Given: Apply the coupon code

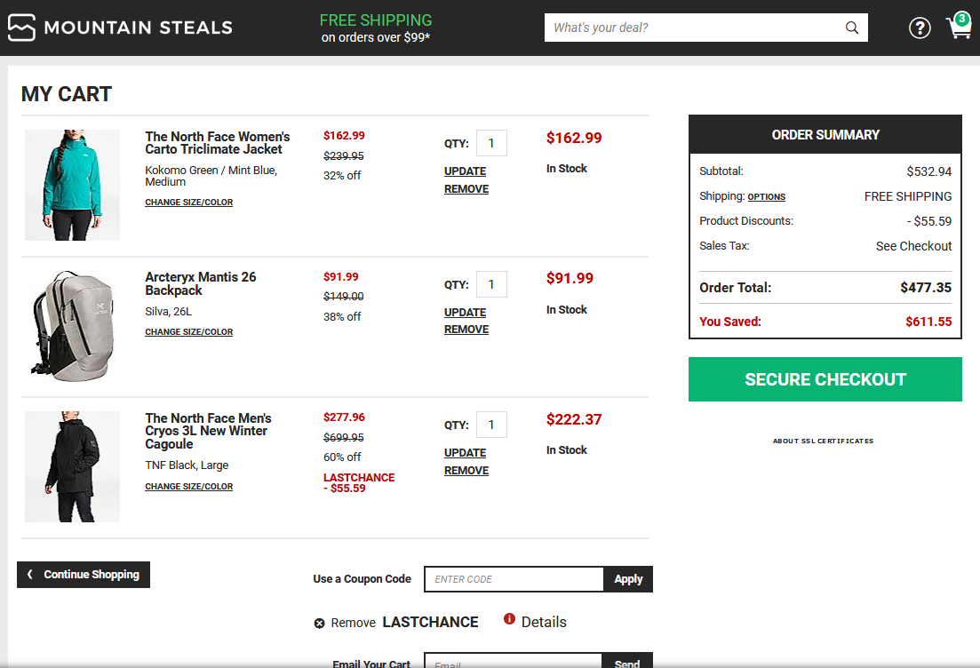Looking at the screenshot, I should click(x=628, y=579).
